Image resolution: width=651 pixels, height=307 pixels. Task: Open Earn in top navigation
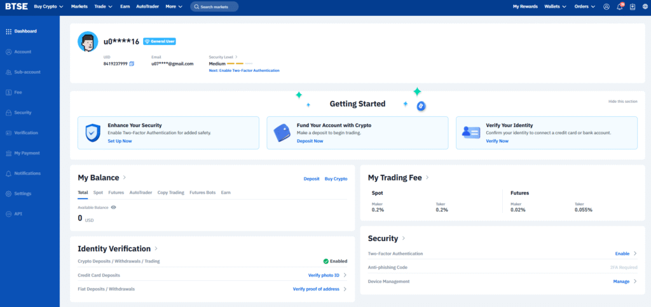pyautogui.click(x=125, y=6)
